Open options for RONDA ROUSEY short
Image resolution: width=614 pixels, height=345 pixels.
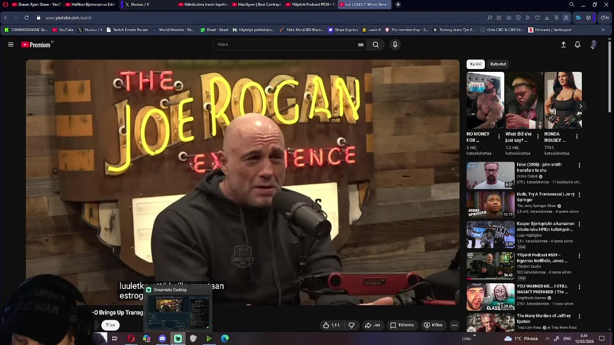(577, 137)
